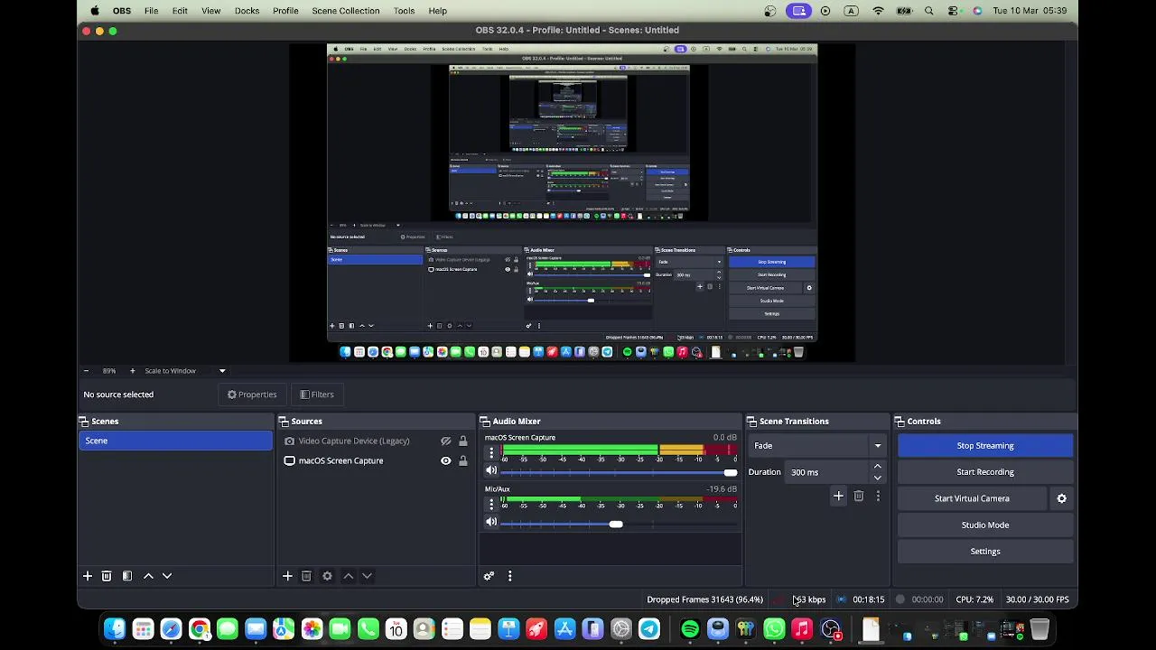Image resolution: width=1156 pixels, height=650 pixels.
Task: Decrease transition duration with down arrow
Action: 877,478
